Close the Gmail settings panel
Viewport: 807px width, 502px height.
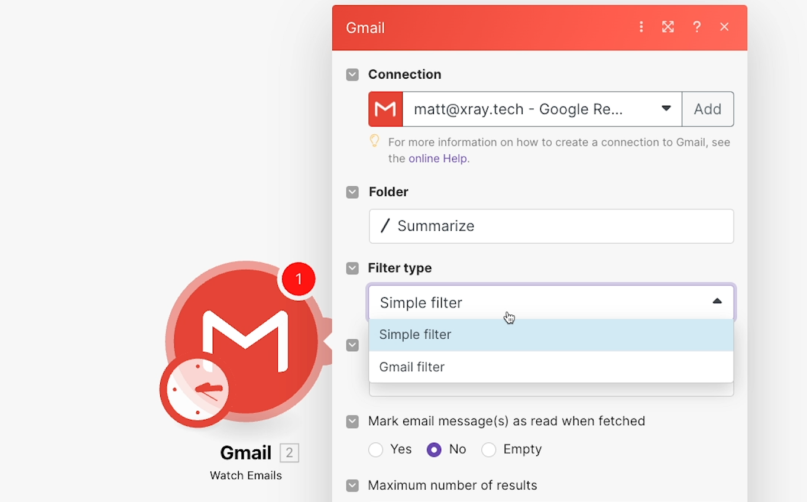click(724, 27)
